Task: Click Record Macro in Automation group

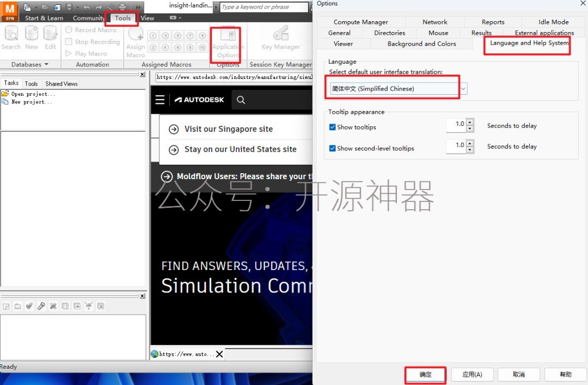Action: click(91, 29)
